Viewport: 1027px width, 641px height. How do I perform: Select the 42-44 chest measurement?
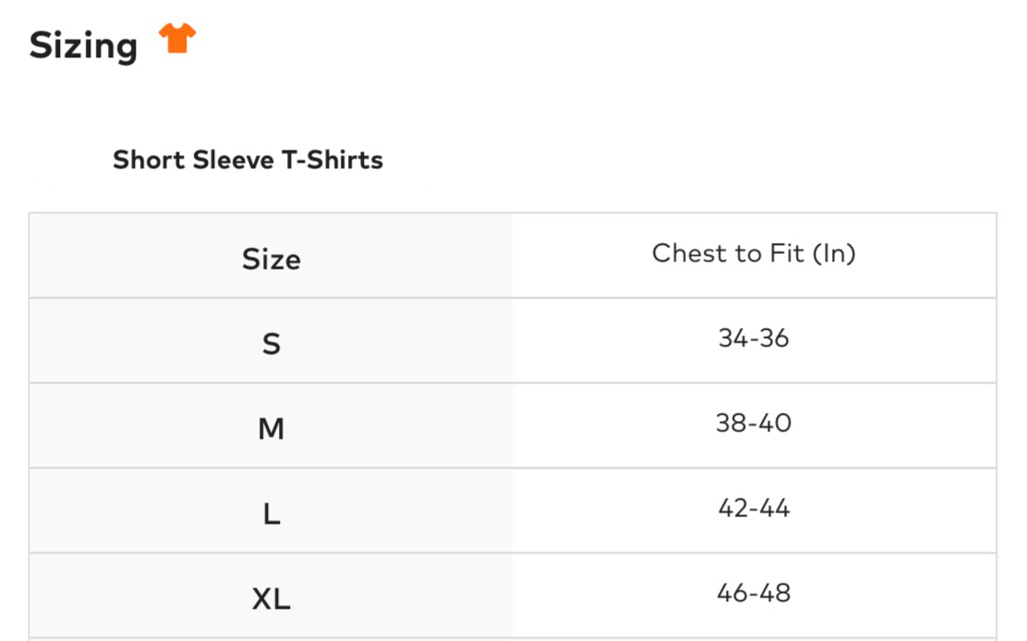click(754, 508)
